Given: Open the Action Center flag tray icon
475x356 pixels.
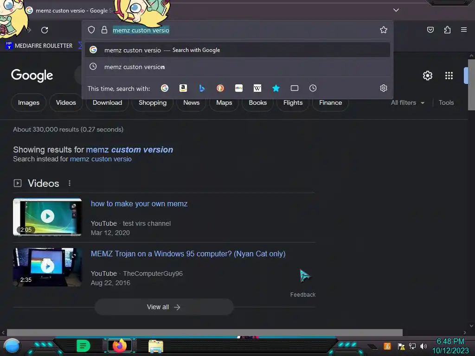Looking at the screenshot, I should (401, 346).
